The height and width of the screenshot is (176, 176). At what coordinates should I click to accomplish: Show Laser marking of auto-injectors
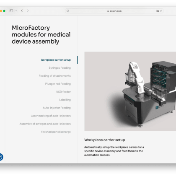51,116
